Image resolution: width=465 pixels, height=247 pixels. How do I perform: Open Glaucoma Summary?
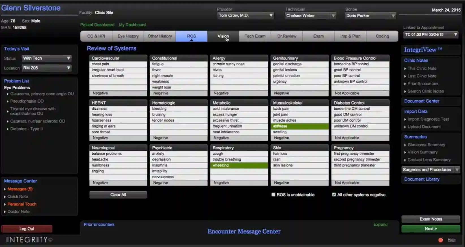pos(426,145)
